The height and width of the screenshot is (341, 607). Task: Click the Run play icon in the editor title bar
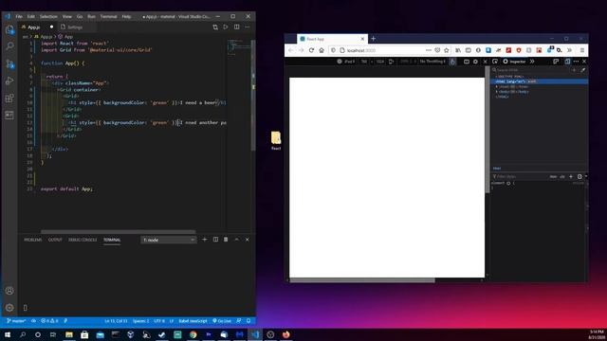226,27
